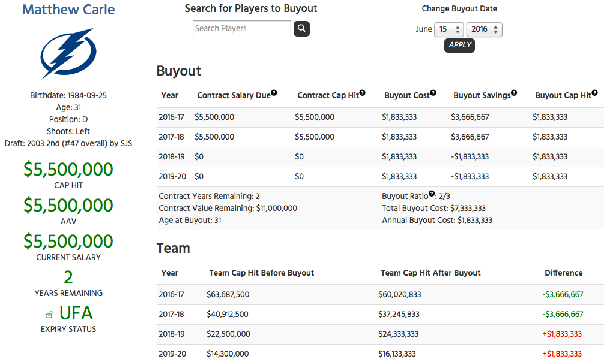The width and height of the screenshot is (604, 362).
Task: Click the Contract Years Remaining: 2 text
Action: click(x=209, y=196)
